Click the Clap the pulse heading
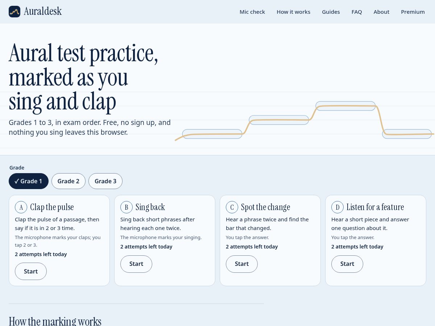435x326 pixels. [x=52, y=207]
